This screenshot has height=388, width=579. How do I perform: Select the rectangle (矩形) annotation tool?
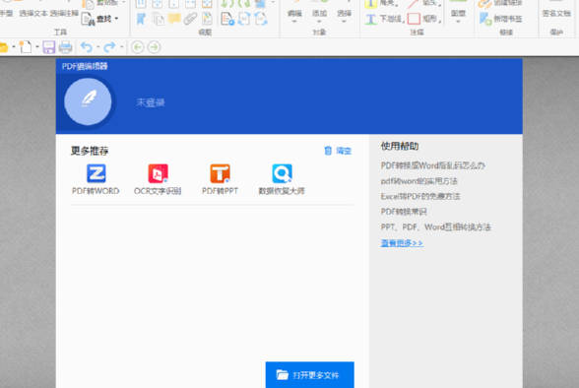click(424, 19)
